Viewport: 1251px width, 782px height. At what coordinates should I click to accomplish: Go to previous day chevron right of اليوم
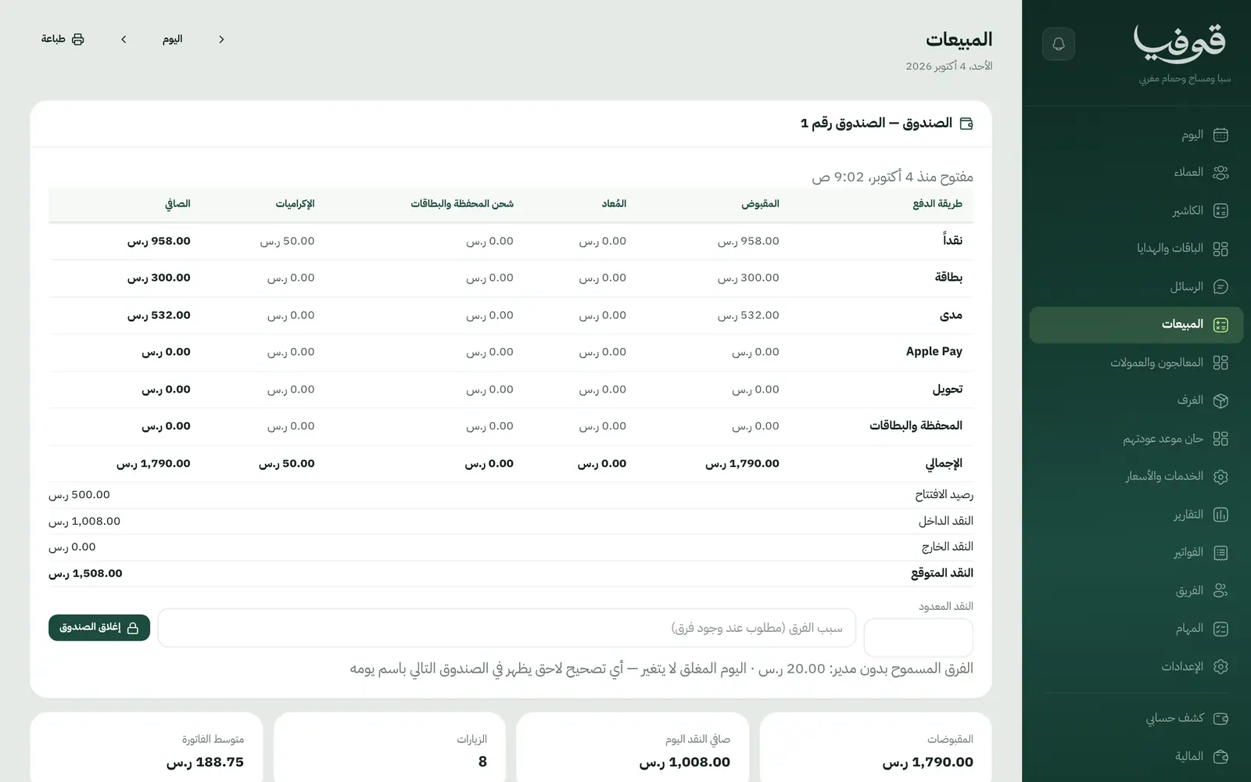point(221,39)
